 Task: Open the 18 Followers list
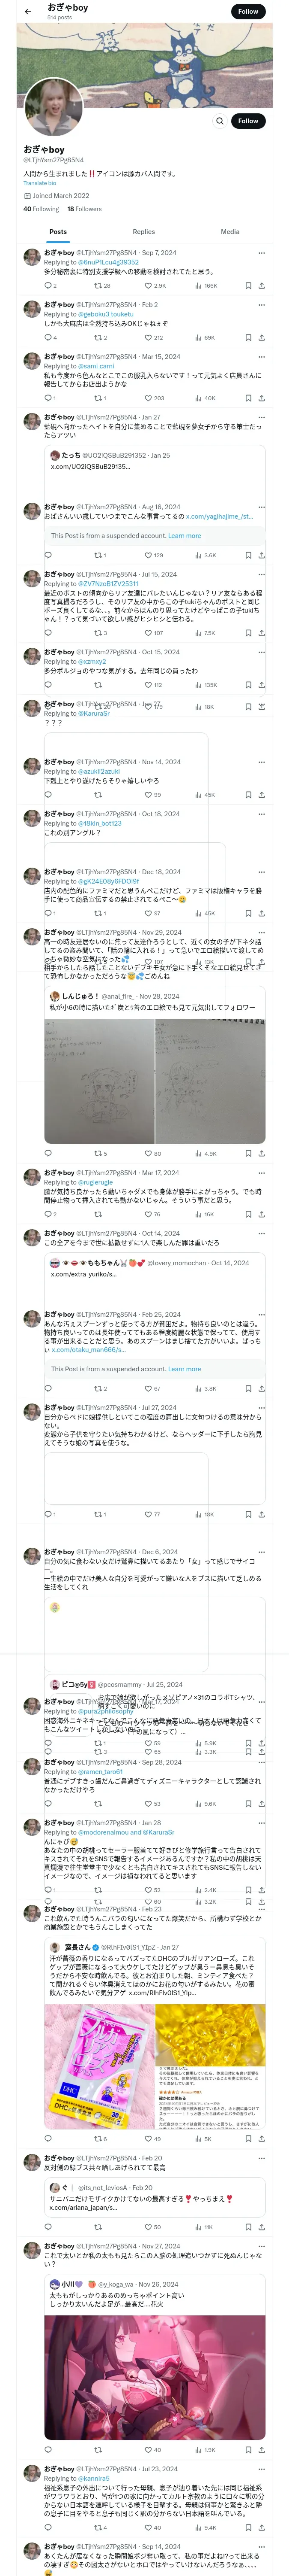(84, 209)
